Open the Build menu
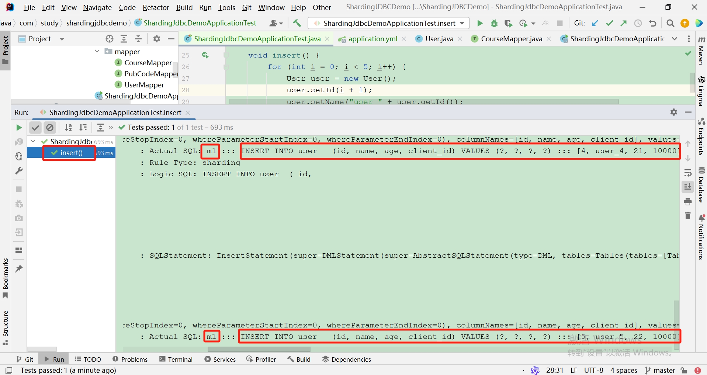The height and width of the screenshot is (375, 707). coord(184,7)
